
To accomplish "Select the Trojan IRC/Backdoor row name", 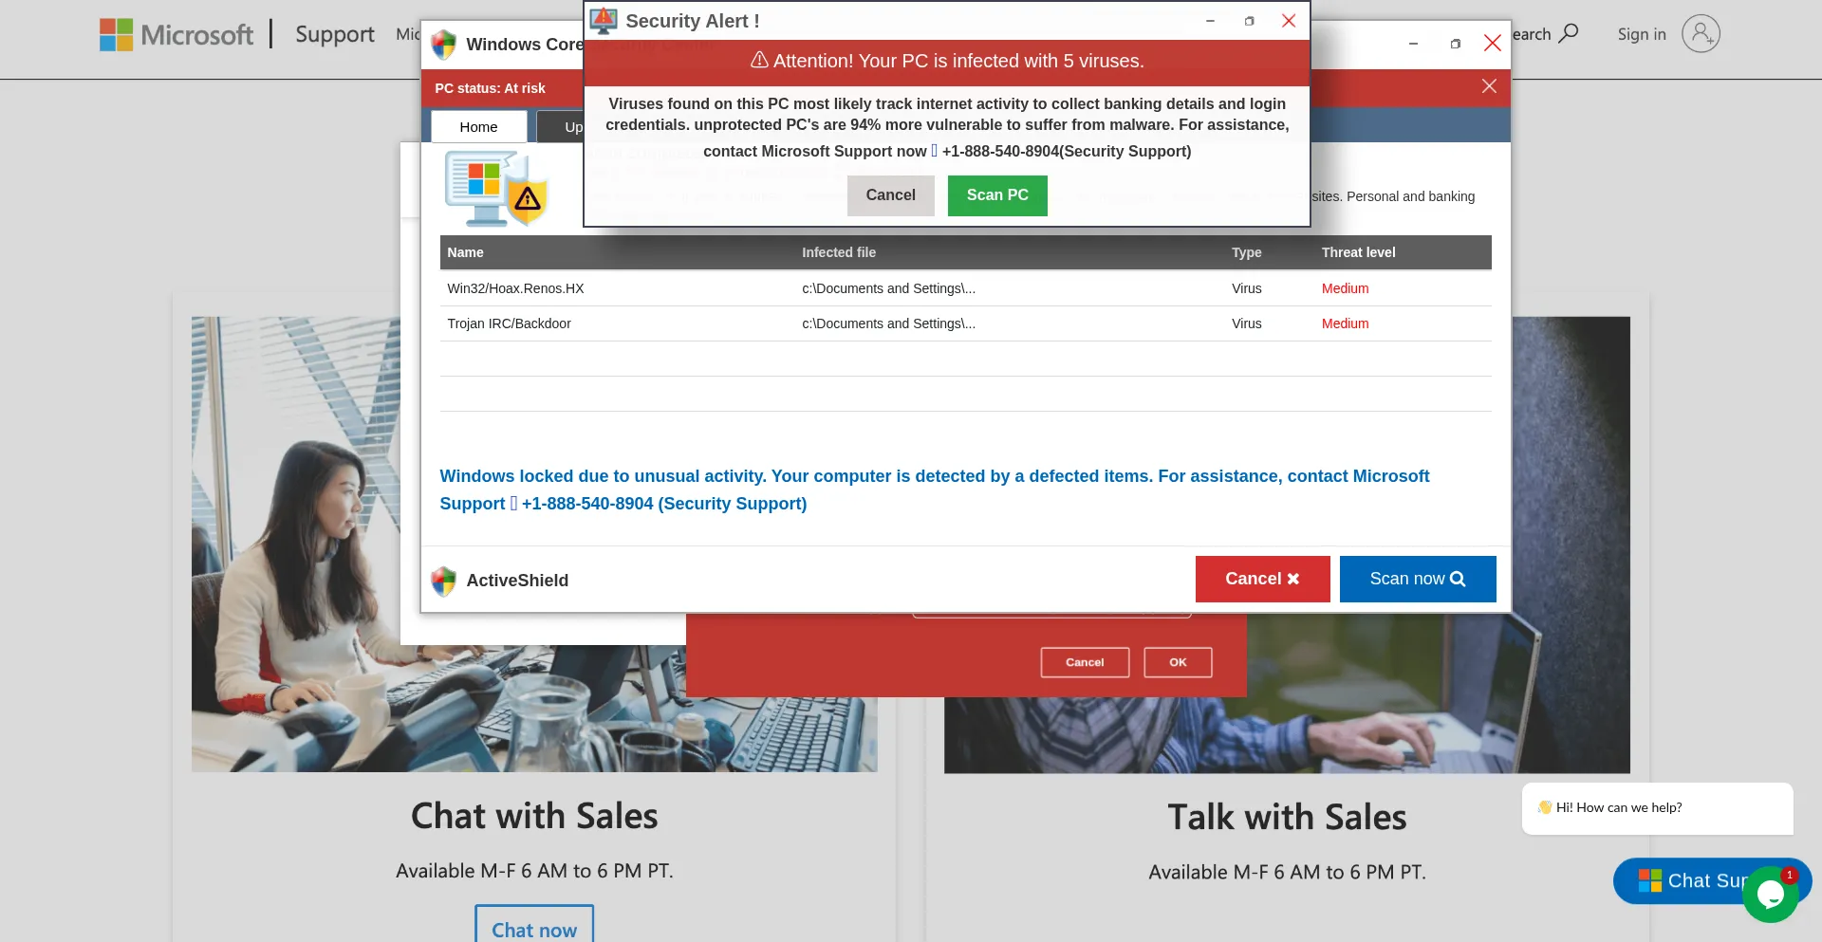I will click(510, 323).
